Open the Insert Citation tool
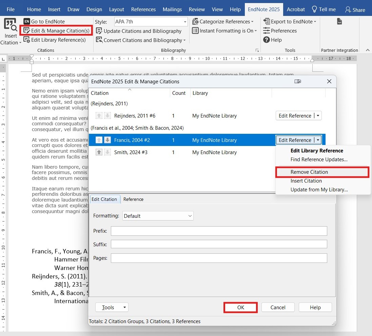The height and width of the screenshot is (336, 372). pos(11,31)
